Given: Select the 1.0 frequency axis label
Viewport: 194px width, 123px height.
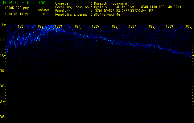Looking at the screenshot, I should 3,55.
